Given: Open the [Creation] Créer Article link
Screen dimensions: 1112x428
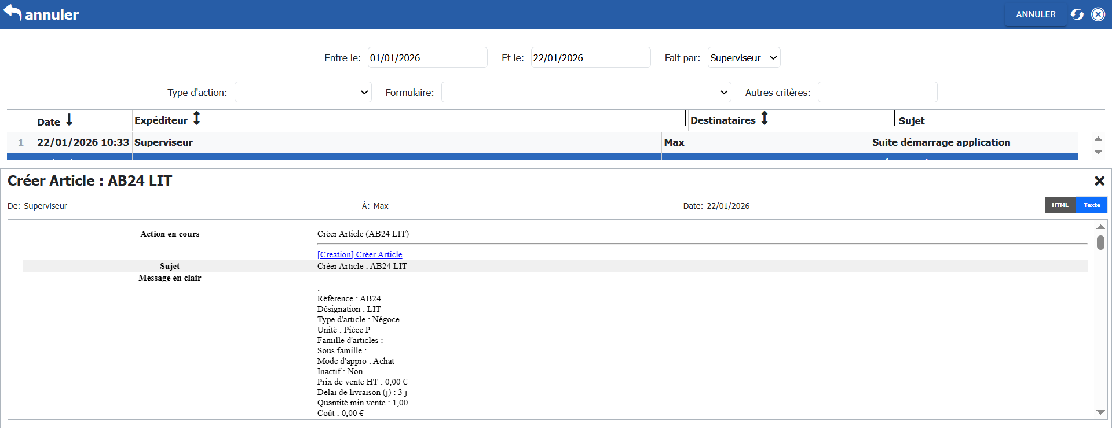Looking at the screenshot, I should 359,254.
